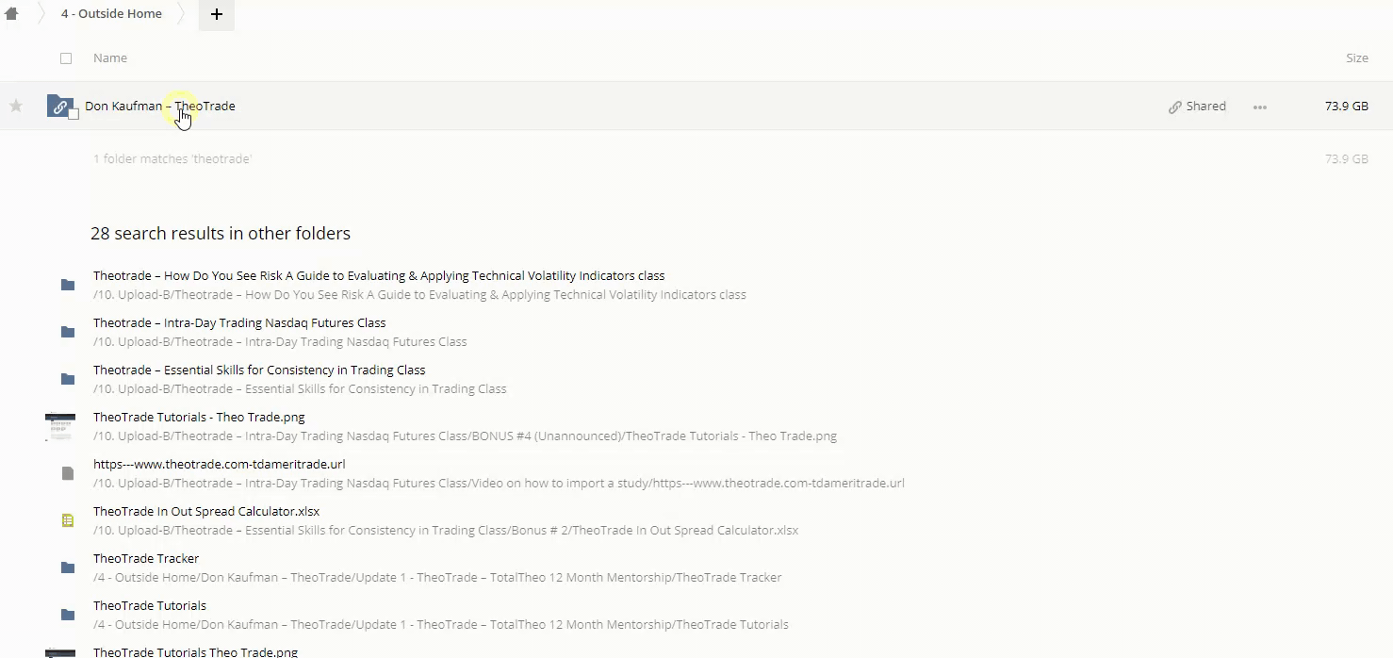Click the spreadsheet icon for In Out Spread Calculator.xlsx
Image resolution: width=1393 pixels, height=658 pixels.
[x=68, y=520]
